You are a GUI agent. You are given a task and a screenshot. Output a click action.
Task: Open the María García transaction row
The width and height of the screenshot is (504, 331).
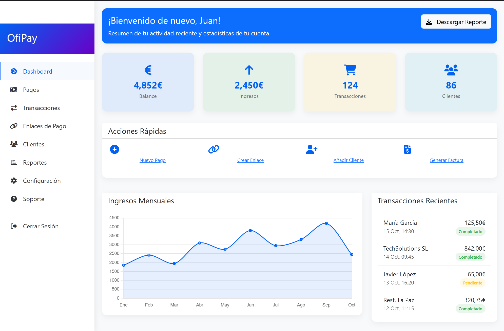[x=434, y=227]
